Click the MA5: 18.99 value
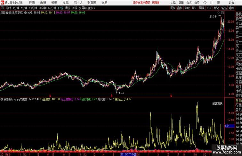The height and width of the screenshot is (156, 242). [34, 13]
